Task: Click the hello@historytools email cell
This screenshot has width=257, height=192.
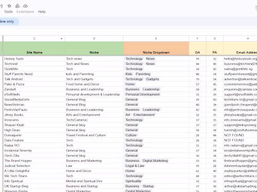Action: point(240,59)
